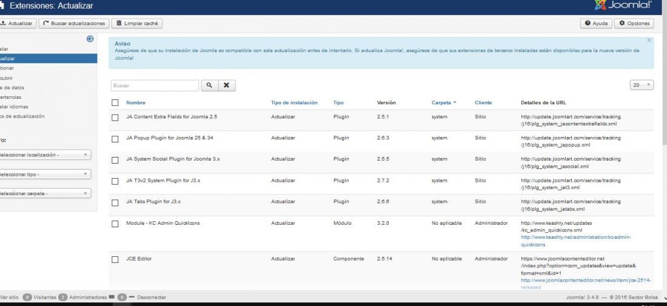667x306 pixels.
Task: Click Buscar actualizaciones button
Action: (x=74, y=24)
